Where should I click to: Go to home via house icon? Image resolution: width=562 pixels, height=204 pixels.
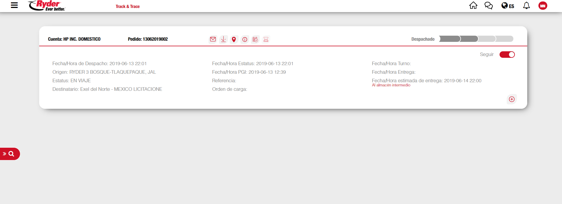[473, 6]
